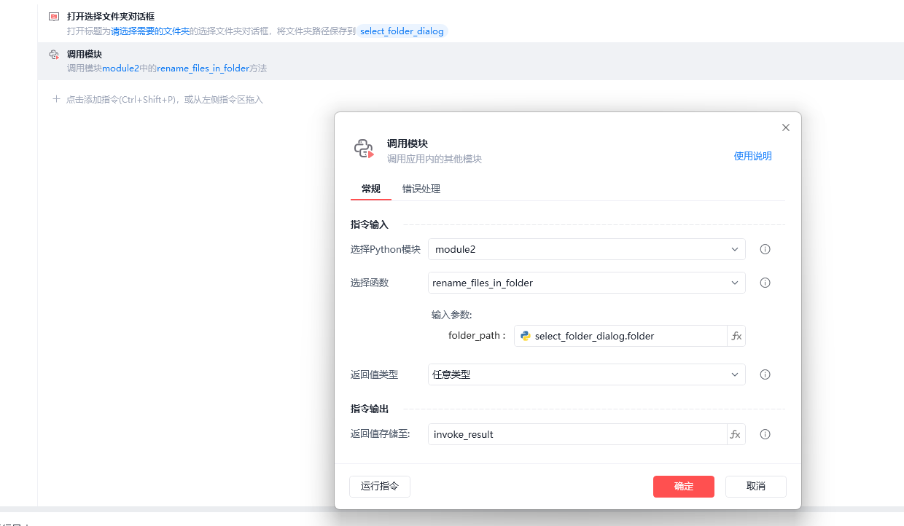Viewport: 904px width, 526px height.
Task: Open the return value type dropdown
Action: coord(587,374)
